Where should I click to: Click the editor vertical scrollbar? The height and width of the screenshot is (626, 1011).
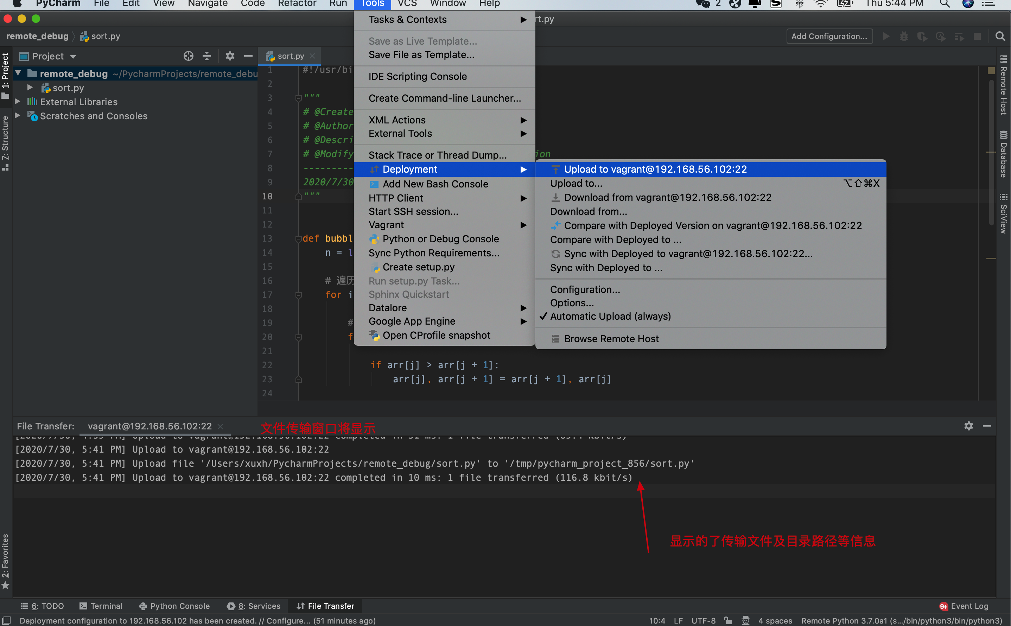[991, 153]
